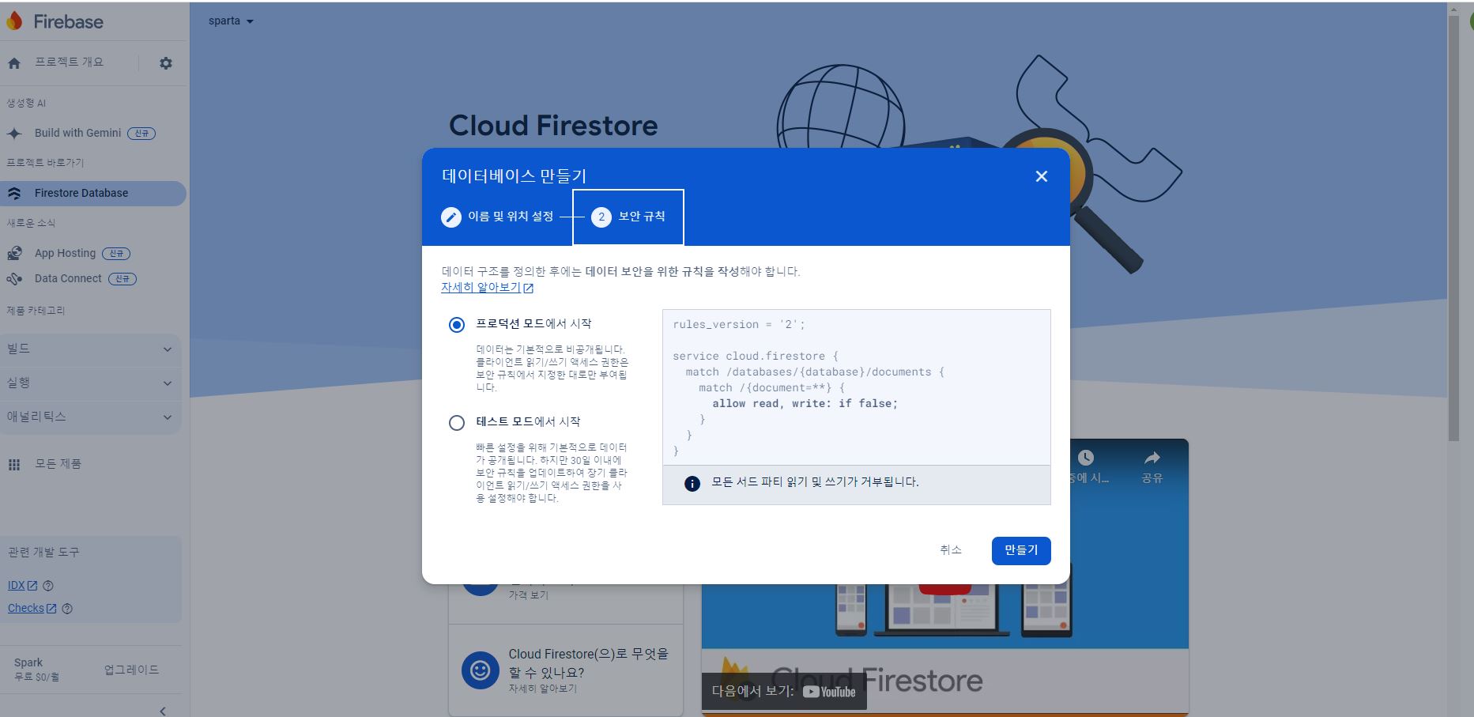Image resolution: width=1474 pixels, height=717 pixels.
Task: Click the Cloud Firestore(으)로 무엇을 할 수 있나요 card
Action: click(566, 670)
